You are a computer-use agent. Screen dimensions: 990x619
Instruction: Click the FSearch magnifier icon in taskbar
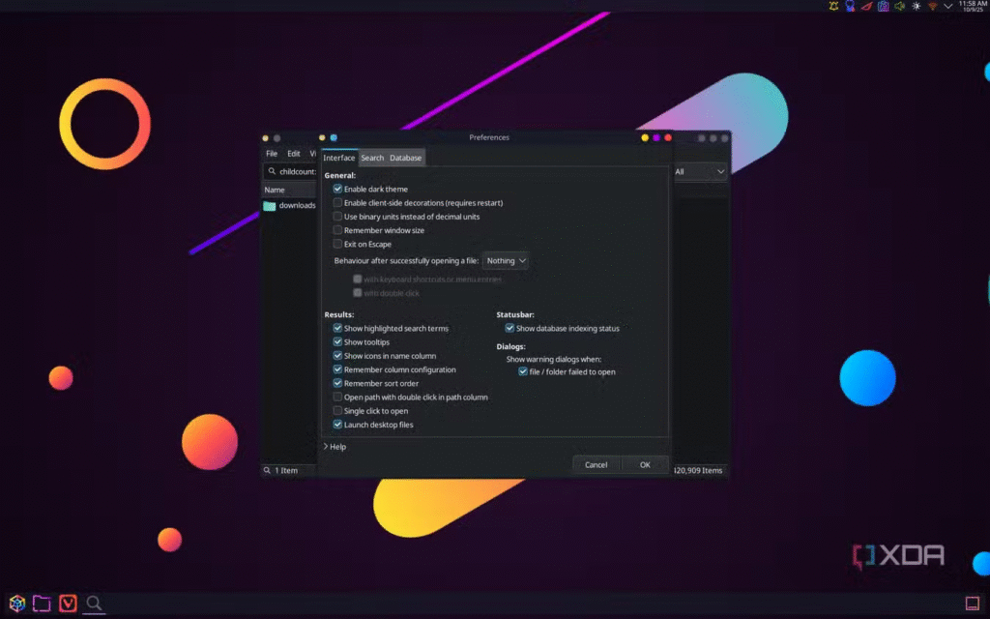click(94, 604)
